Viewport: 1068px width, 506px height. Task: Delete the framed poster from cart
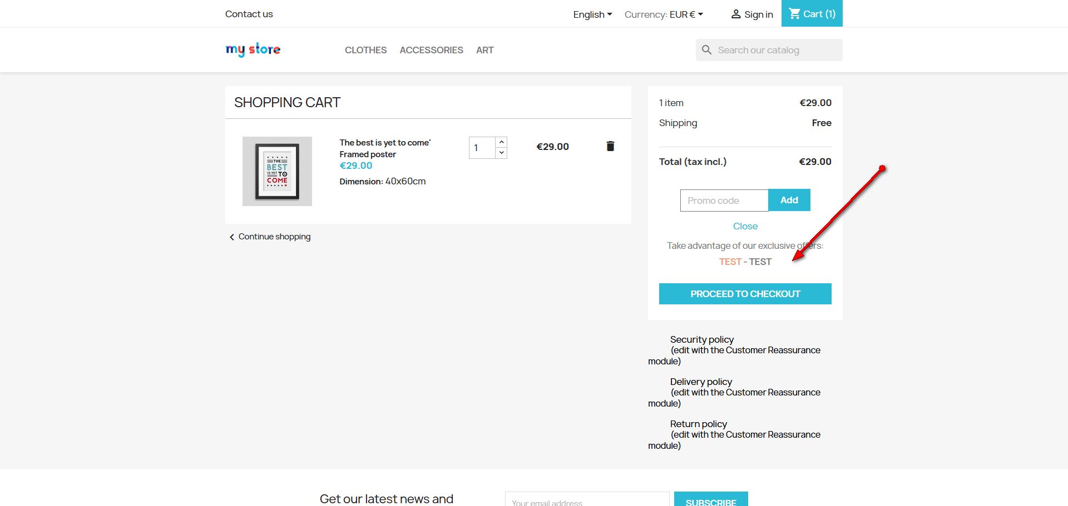(610, 146)
